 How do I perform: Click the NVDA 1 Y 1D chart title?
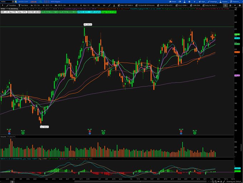9,9
